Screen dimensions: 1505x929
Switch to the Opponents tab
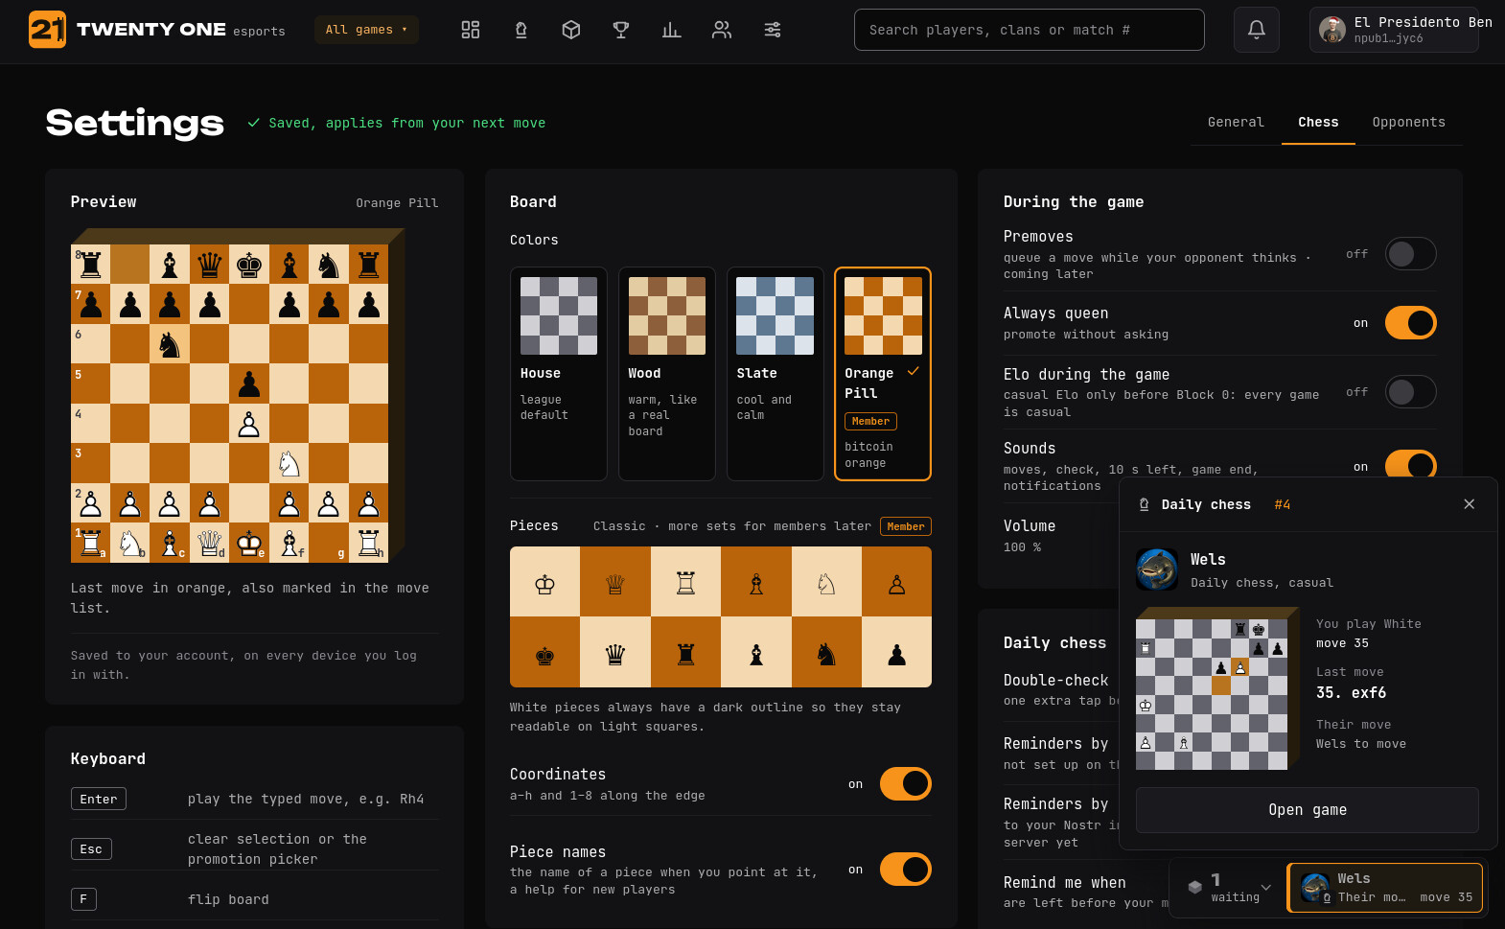click(1408, 123)
